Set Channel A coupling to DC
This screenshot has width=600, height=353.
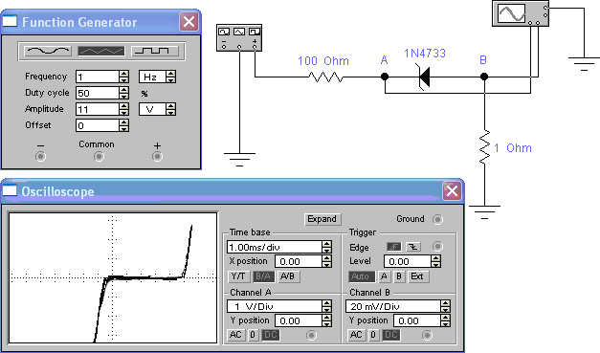tap(271, 335)
